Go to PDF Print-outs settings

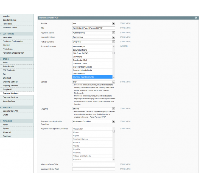coord(17,70)
